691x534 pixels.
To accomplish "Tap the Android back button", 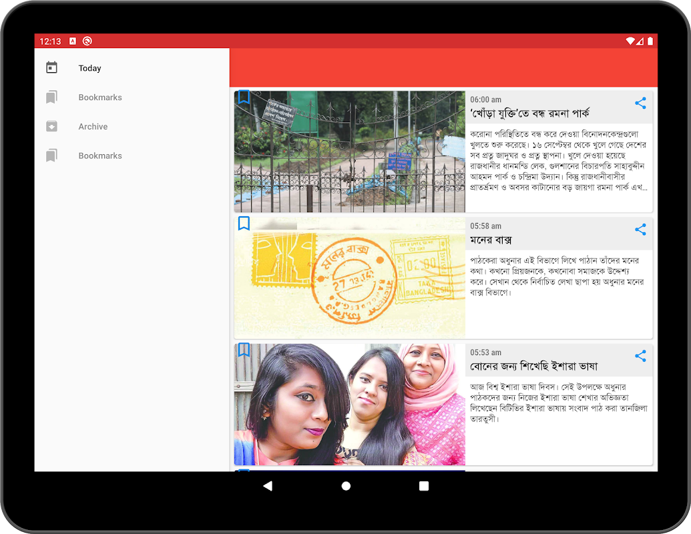I will [x=268, y=486].
